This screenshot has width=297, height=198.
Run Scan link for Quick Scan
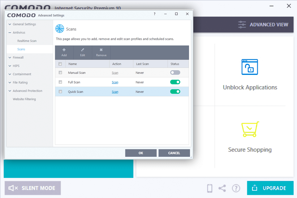coord(115,92)
